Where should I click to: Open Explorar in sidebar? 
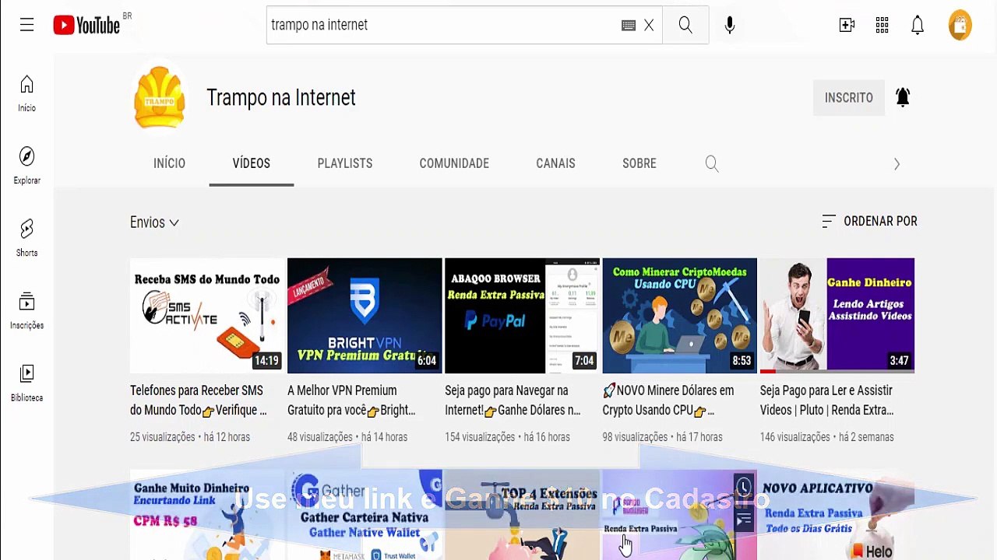(26, 166)
